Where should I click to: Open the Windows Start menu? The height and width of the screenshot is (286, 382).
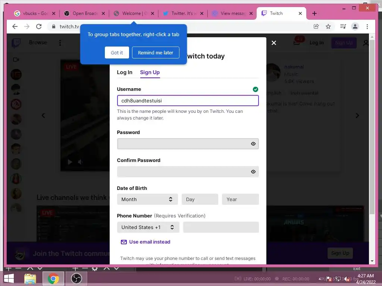coord(9,279)
